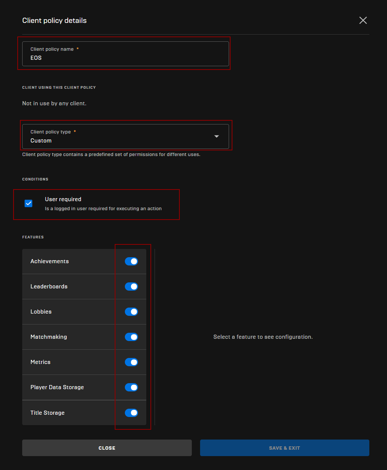The image size is (387, 470).
Task: Disable the Lobbies feature switch
Action: [131, 311]
